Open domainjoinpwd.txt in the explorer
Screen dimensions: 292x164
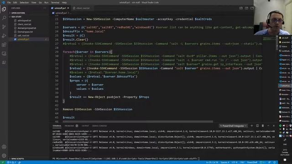coord(26,28)
